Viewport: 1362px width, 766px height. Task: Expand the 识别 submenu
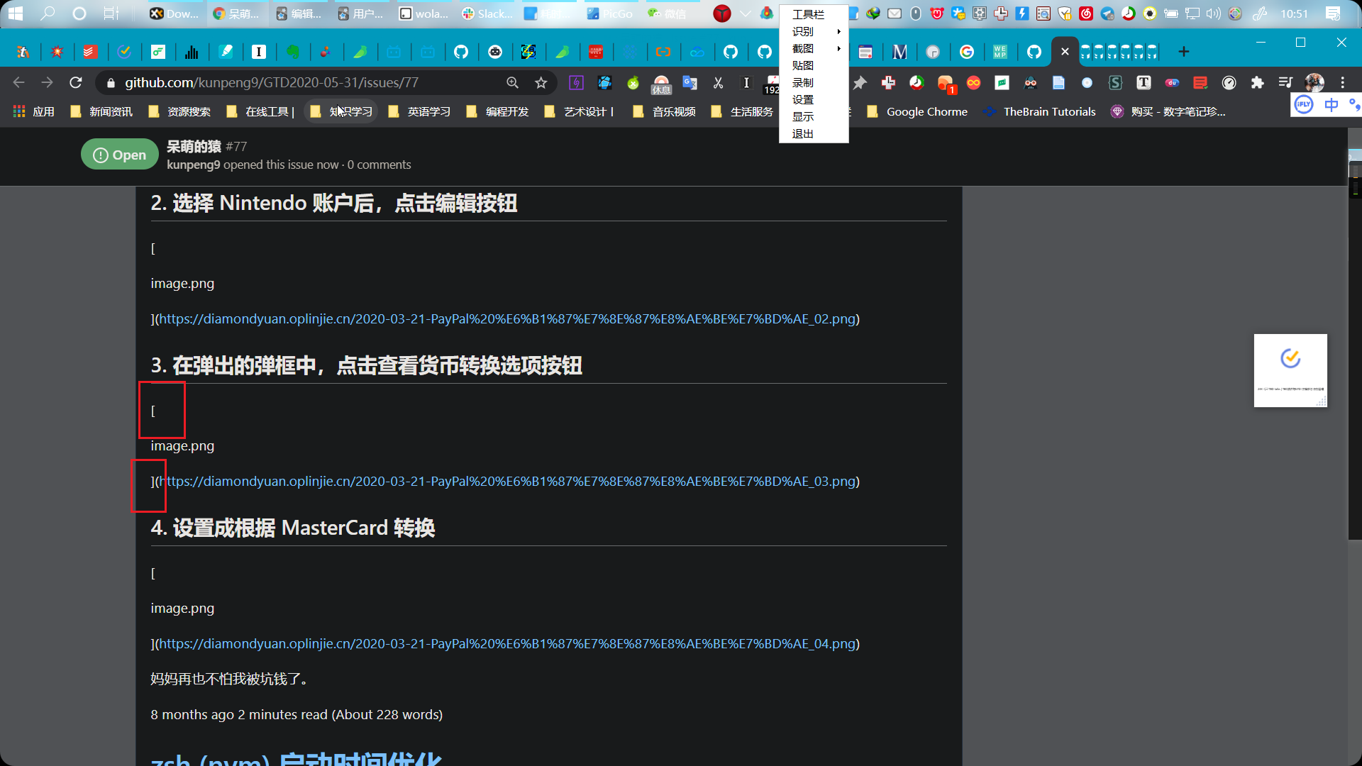[x=814, y=31]
